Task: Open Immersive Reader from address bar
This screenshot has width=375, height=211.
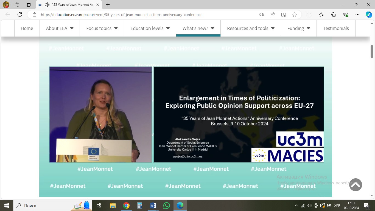Action: [284, 15]
